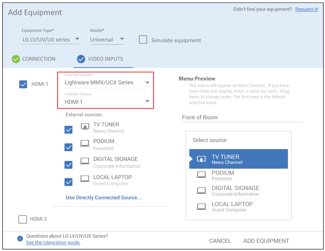Click the Local Laptop icon in menu preview
The height and width of the screenshot is (251, 325).
(x=201, y=206)
